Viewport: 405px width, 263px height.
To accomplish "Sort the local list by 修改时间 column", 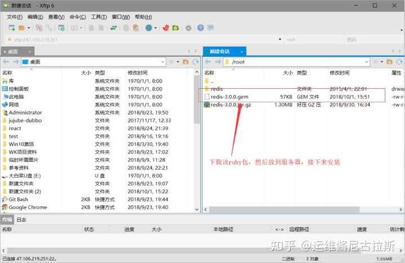I will [x=156, y=73].
